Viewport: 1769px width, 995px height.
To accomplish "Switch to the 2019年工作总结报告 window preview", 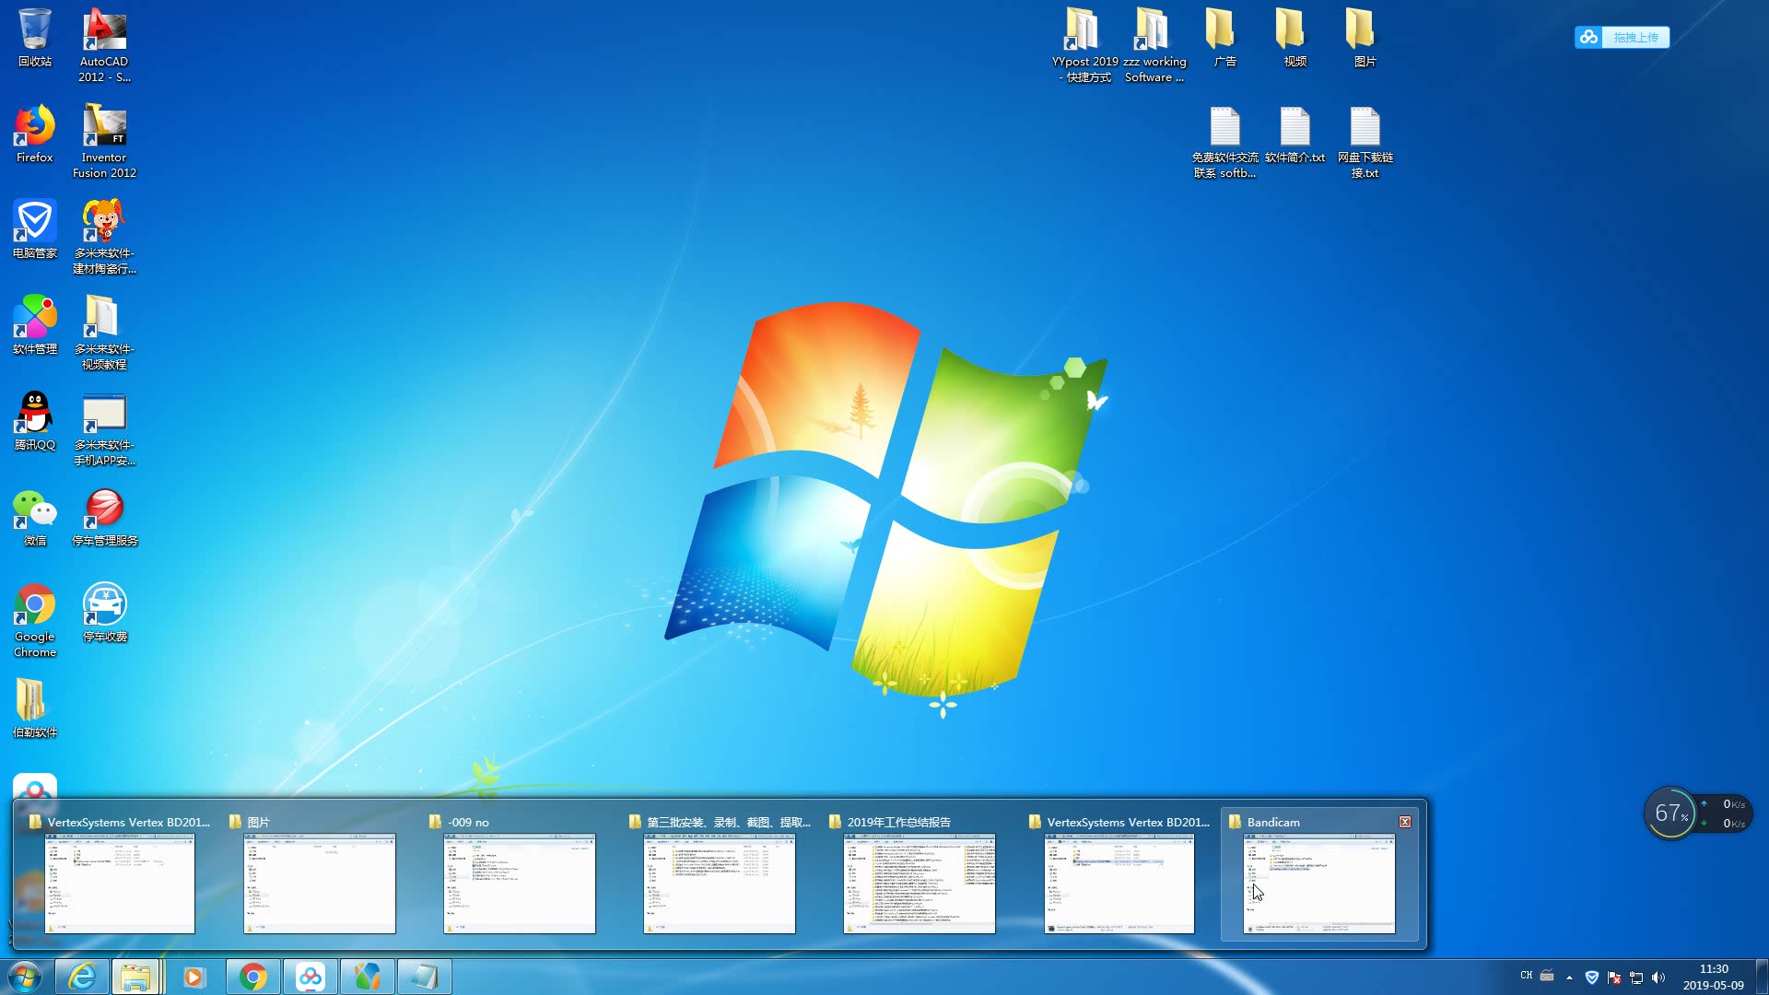I will (919, 883).
